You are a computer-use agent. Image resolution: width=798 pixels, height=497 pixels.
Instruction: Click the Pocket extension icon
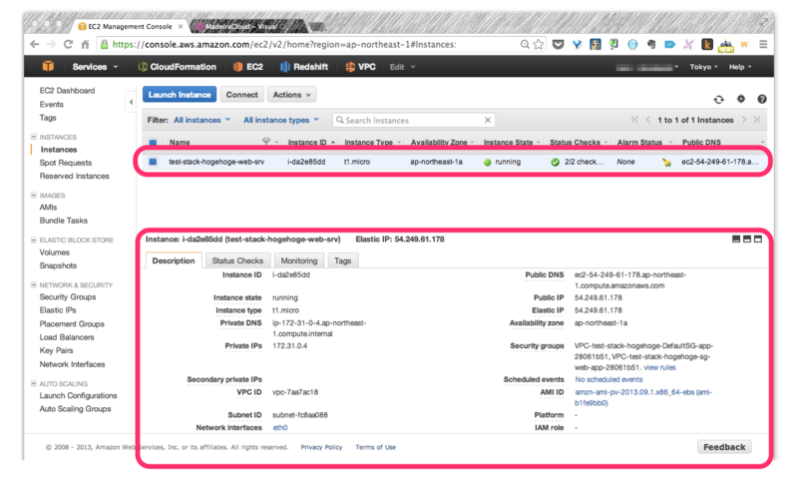click(x=559, y=44)
